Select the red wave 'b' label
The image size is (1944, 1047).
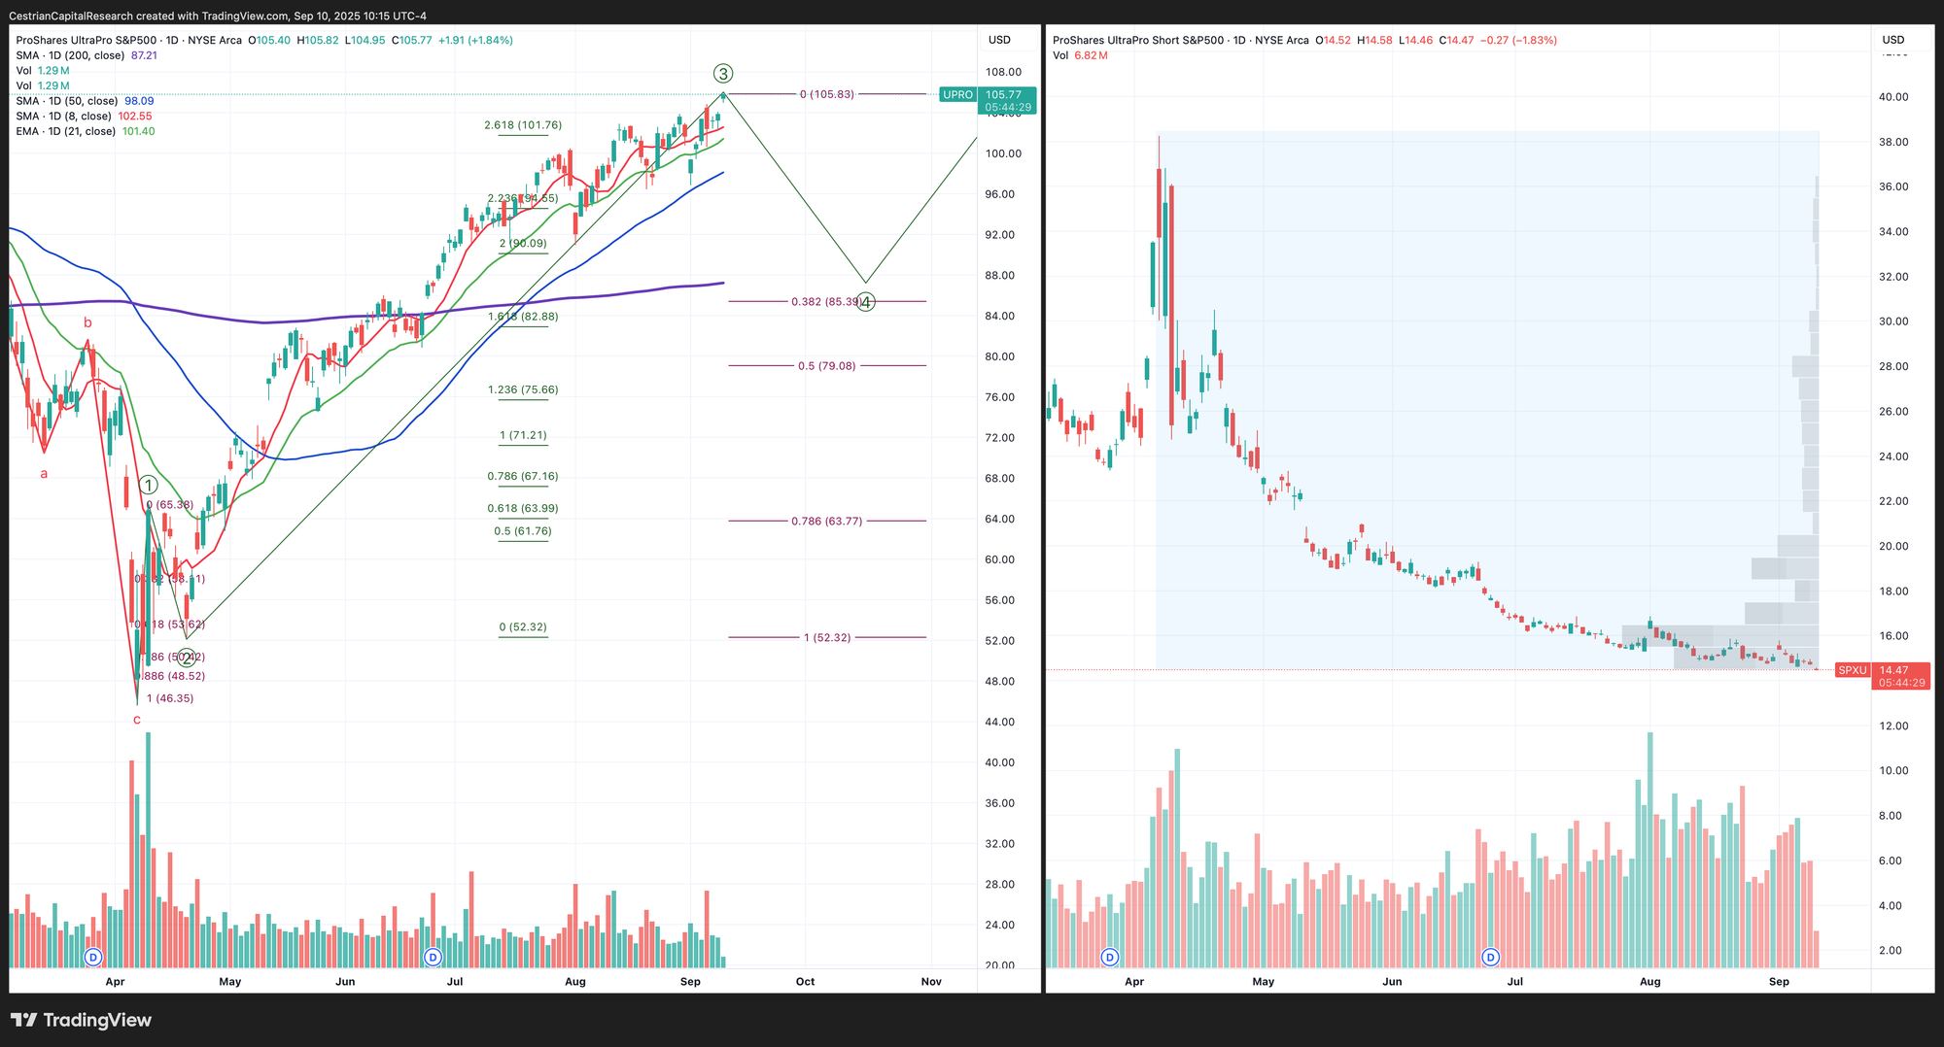[87, 322]
